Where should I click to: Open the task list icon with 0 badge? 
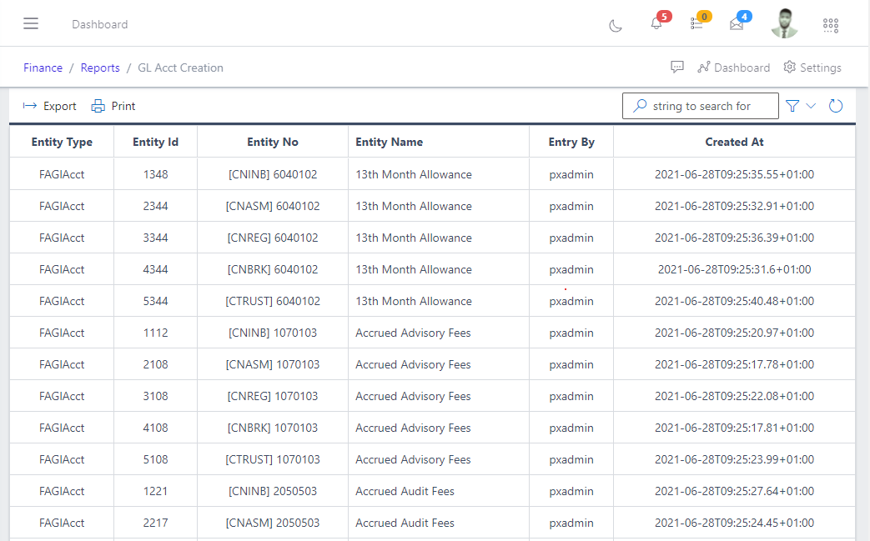(x=697, y=24)
